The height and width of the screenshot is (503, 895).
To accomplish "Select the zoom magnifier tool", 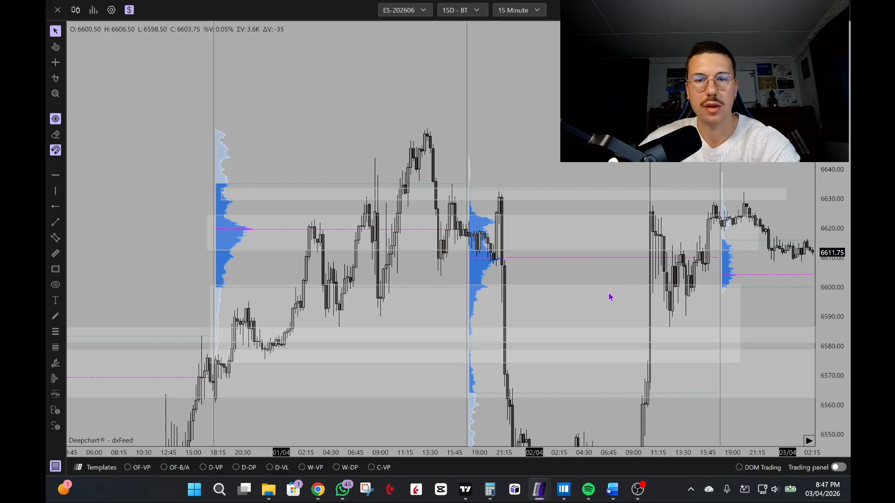I will tap(55, 94).
